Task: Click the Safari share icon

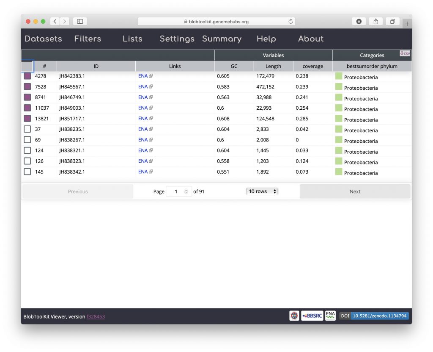Action: click(375, 22)
